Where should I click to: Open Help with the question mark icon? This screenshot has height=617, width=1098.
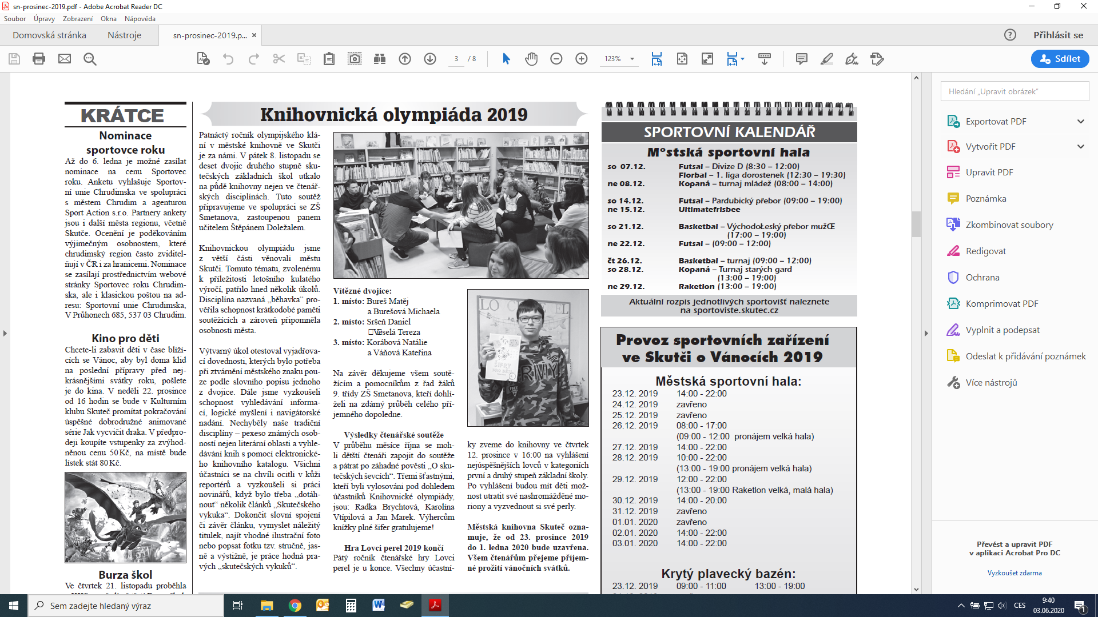pos(1011,35)
